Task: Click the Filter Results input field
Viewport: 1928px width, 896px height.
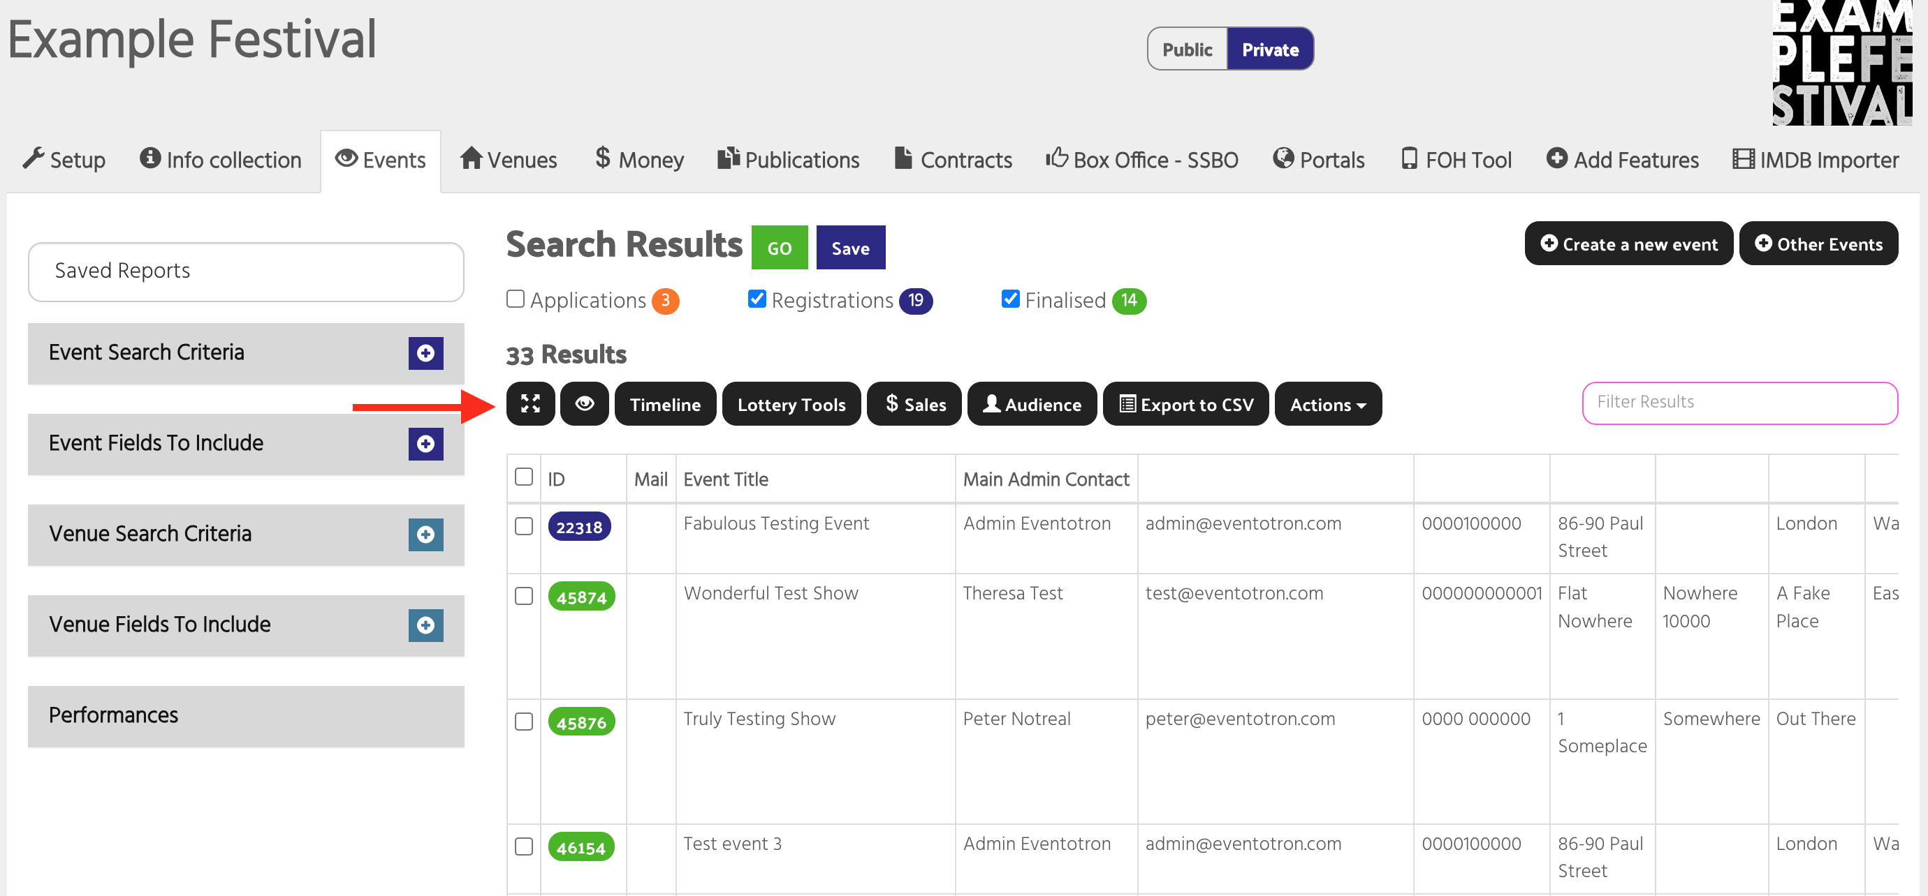Action: tap(1739, 403)
